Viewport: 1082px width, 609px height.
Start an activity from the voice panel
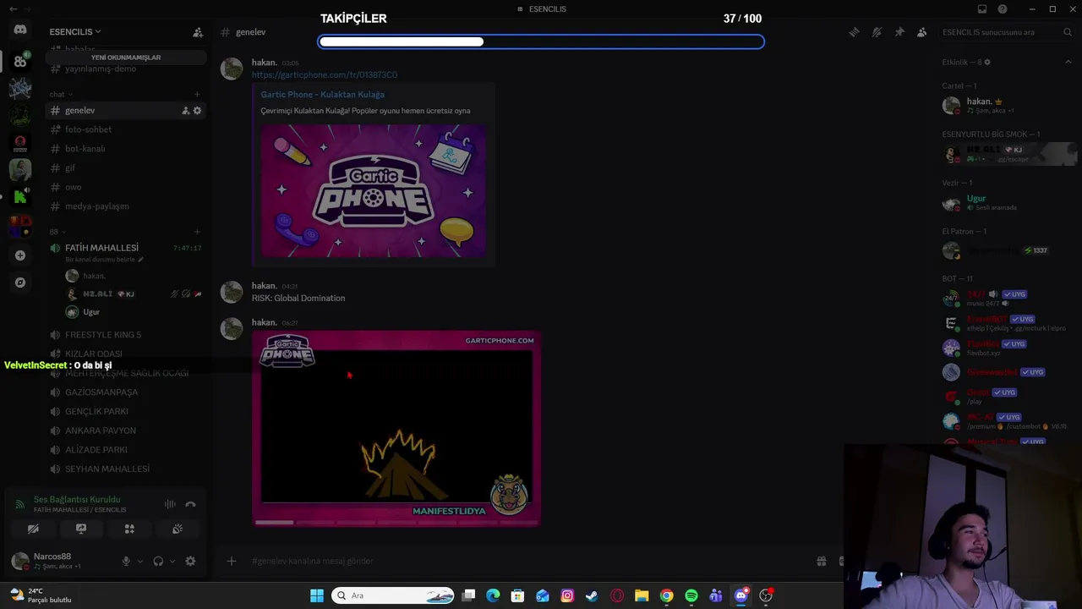pyautogui.click(x=129, y=529)
